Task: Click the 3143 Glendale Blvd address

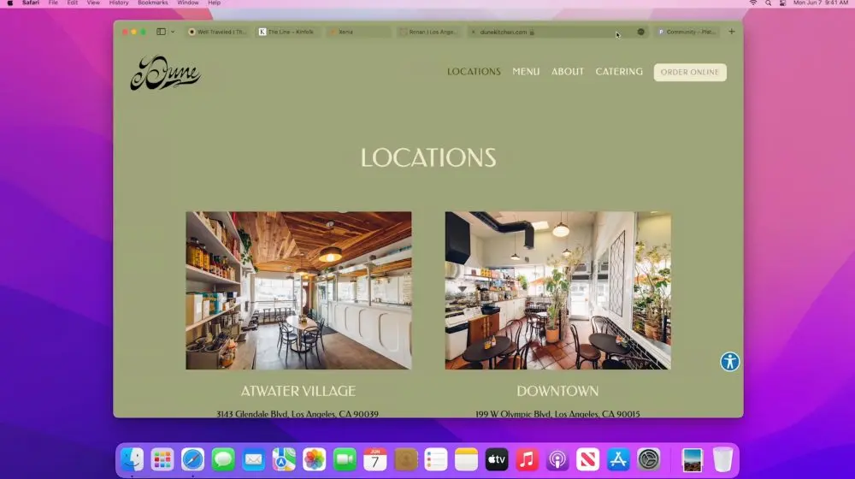Action: pos(298,413)
